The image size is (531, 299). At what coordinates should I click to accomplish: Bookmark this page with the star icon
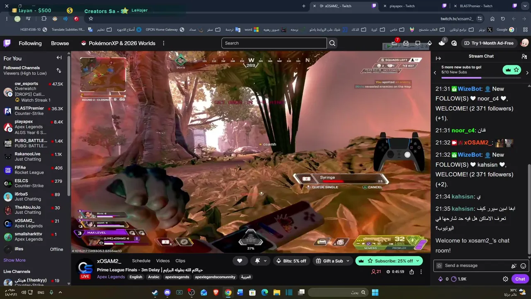point(91,19)
